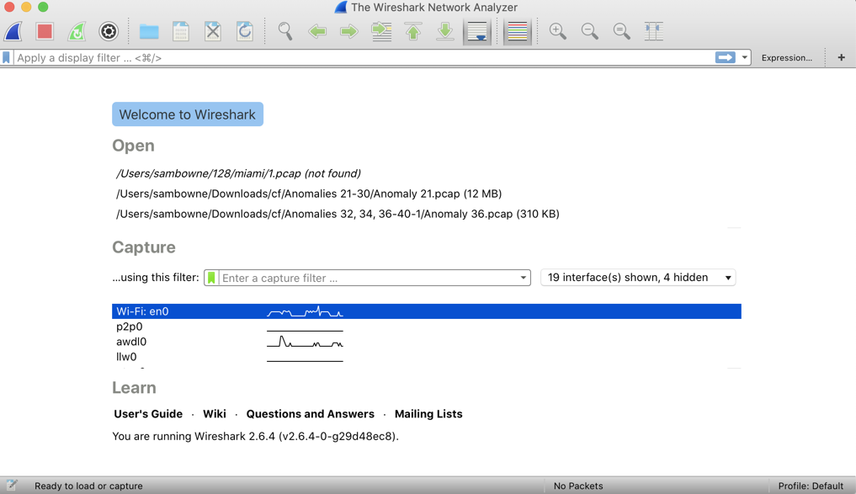The width and height of the screenshot is (856, 494).
Task: Open recent file Anomaly 21.pcap
Action: tap(308, 194)
